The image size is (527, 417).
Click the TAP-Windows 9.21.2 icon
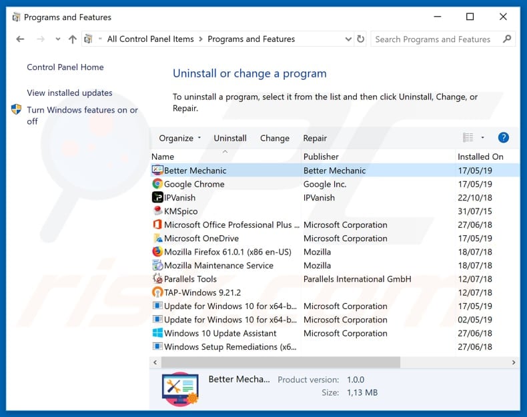157,292
